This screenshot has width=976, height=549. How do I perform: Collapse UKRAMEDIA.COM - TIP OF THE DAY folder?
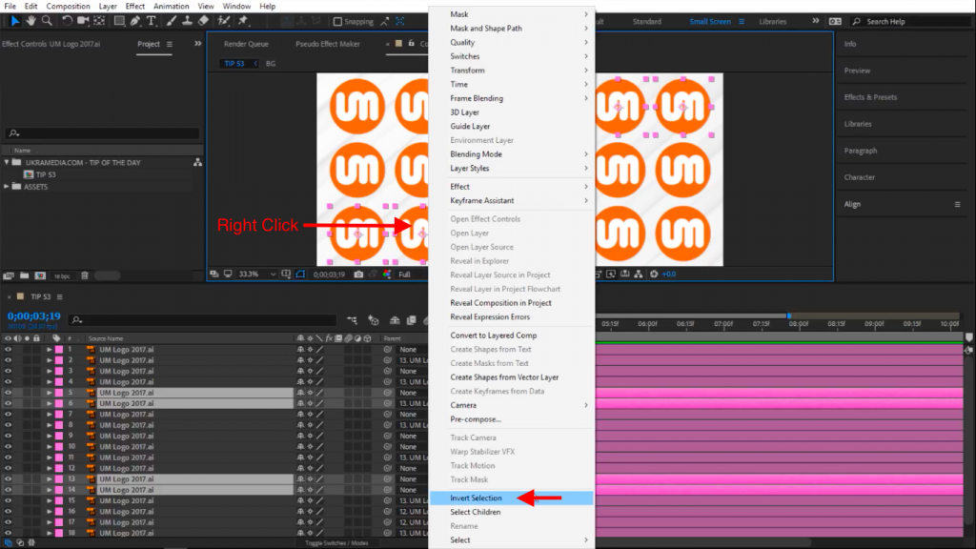[x=7, y=162]
